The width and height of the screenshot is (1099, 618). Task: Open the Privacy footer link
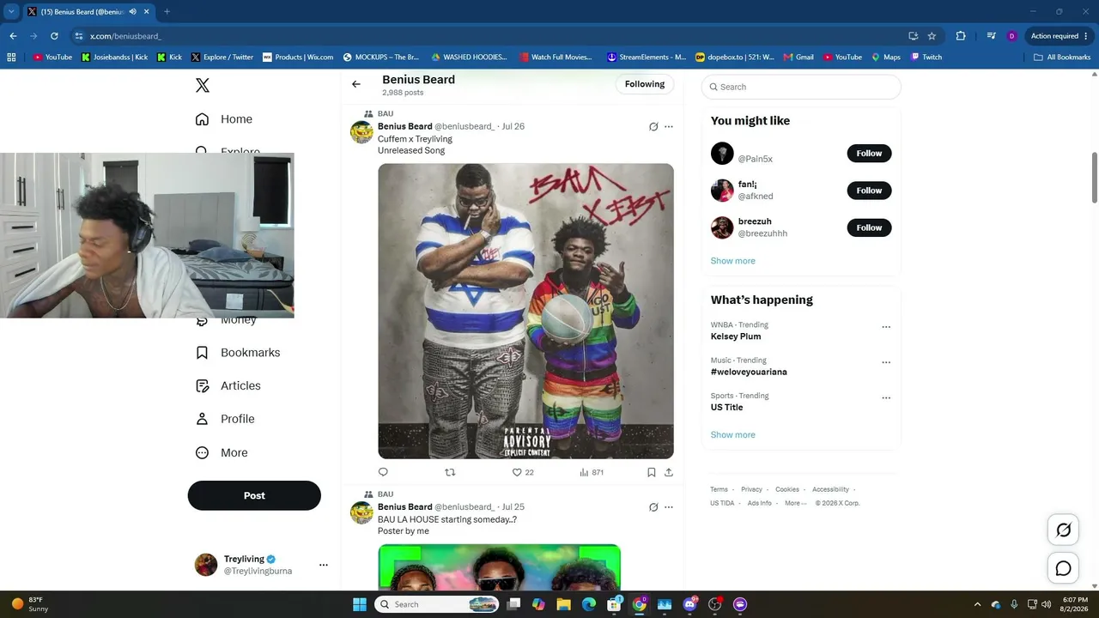(751, 489)
